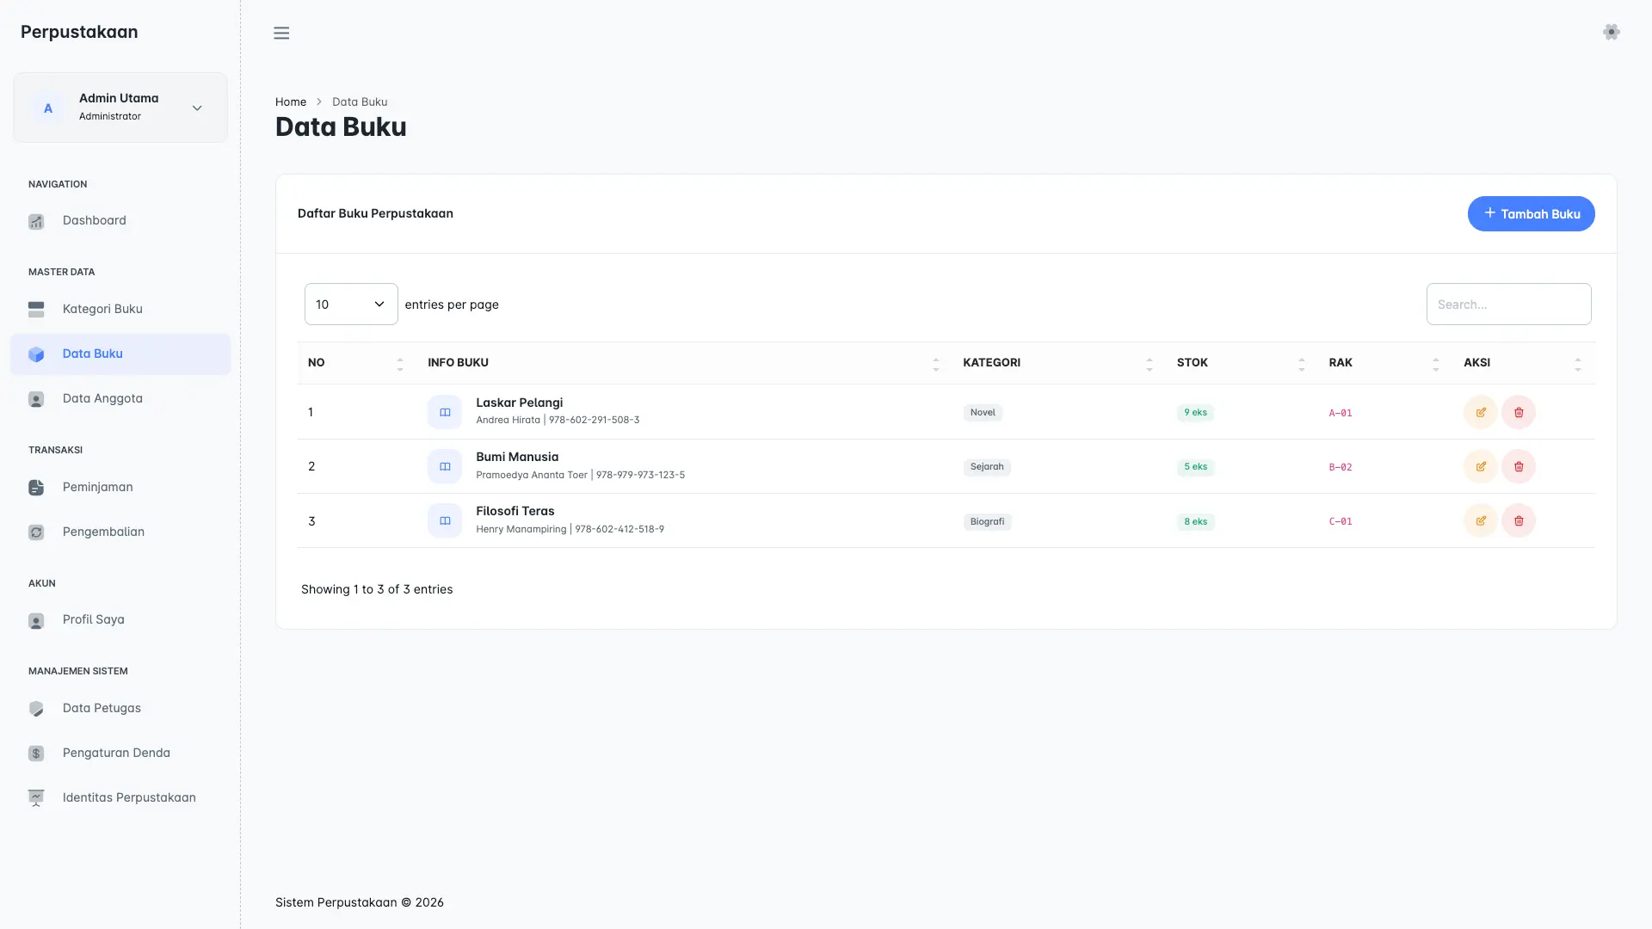Image resolution: width=1652 pixels, height=929 pixels.
Task: Click the Data Anggota person icon
Action: [36, 399]
